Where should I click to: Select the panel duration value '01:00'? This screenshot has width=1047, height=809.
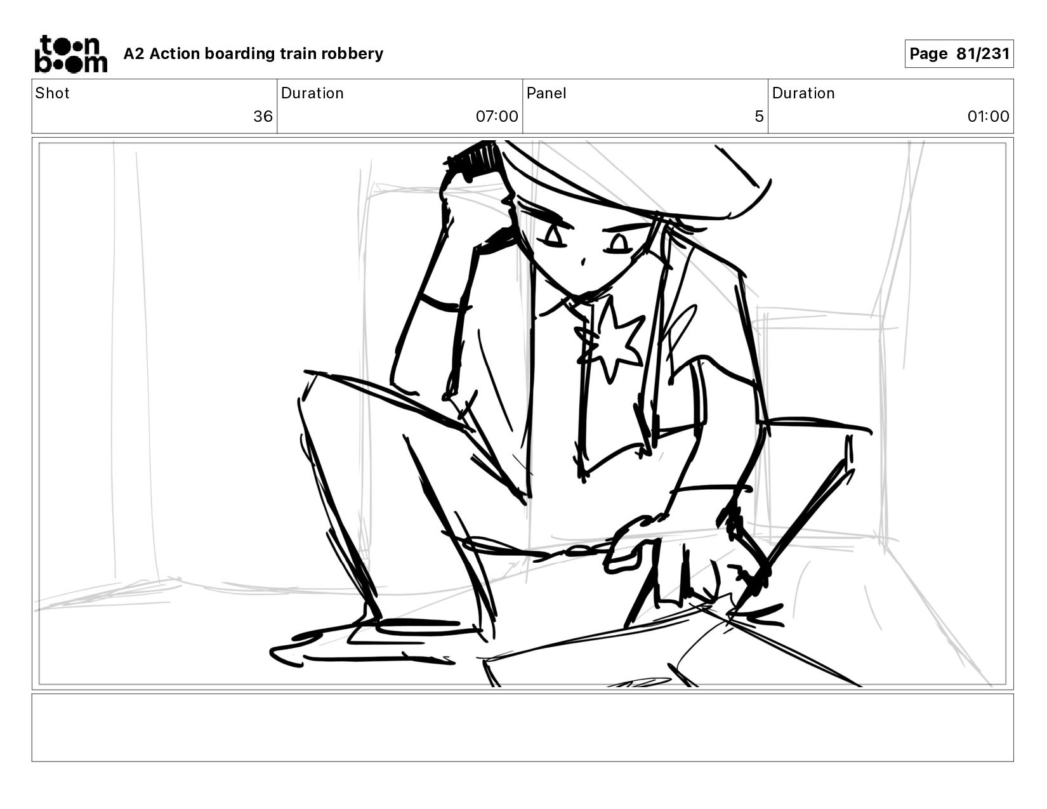pyautogui.click(x=988, y=116)
